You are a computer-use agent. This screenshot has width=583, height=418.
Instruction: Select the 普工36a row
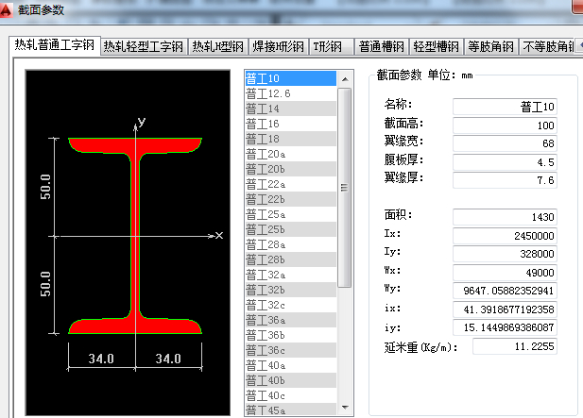click(x=291, y=320)
